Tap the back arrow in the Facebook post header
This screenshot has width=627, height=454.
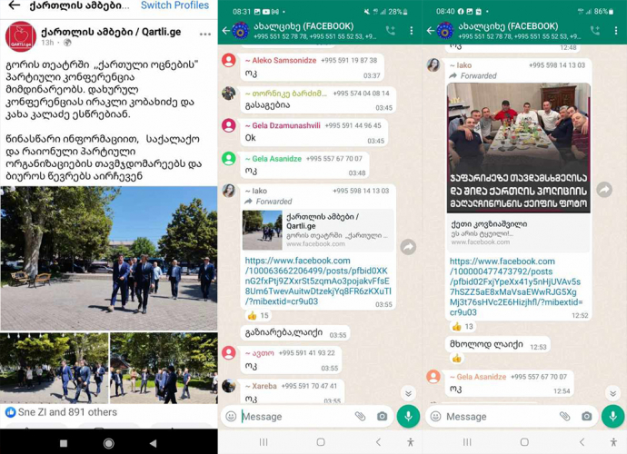click(x=15, y=5)
